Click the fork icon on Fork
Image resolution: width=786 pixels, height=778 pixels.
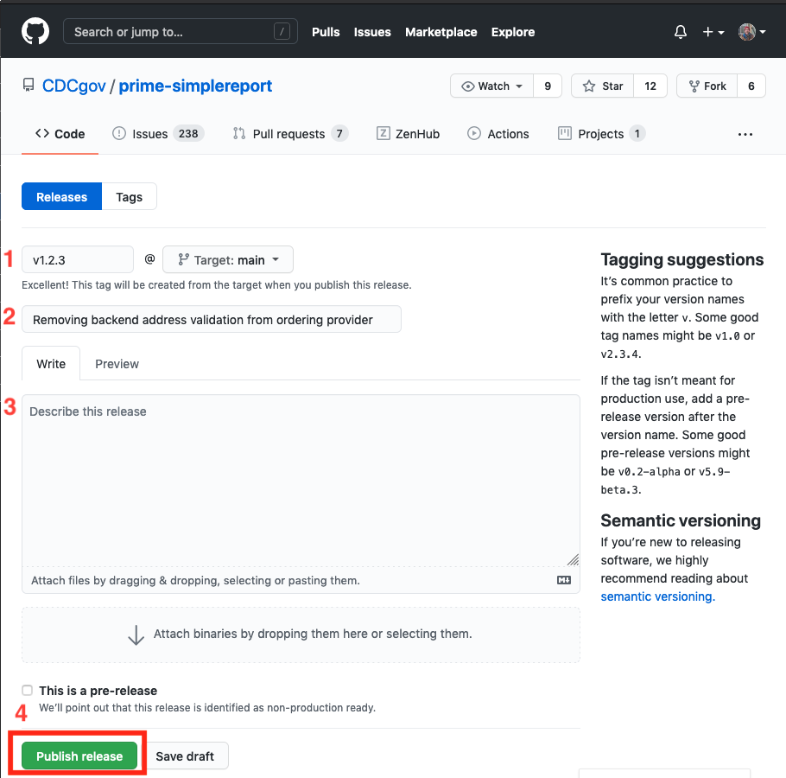pyautogui.click(x=694, y=86)
